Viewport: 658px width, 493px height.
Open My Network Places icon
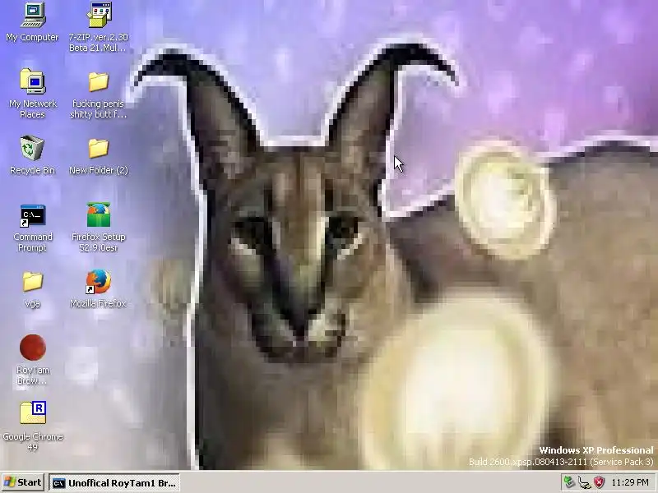click(x=32, y=81)
